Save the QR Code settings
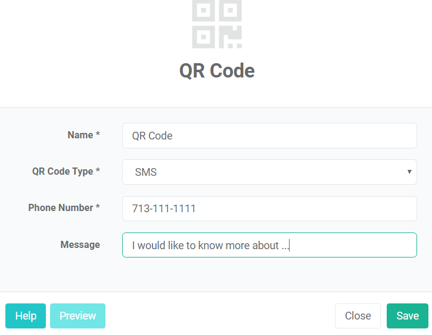 point(408,316)
